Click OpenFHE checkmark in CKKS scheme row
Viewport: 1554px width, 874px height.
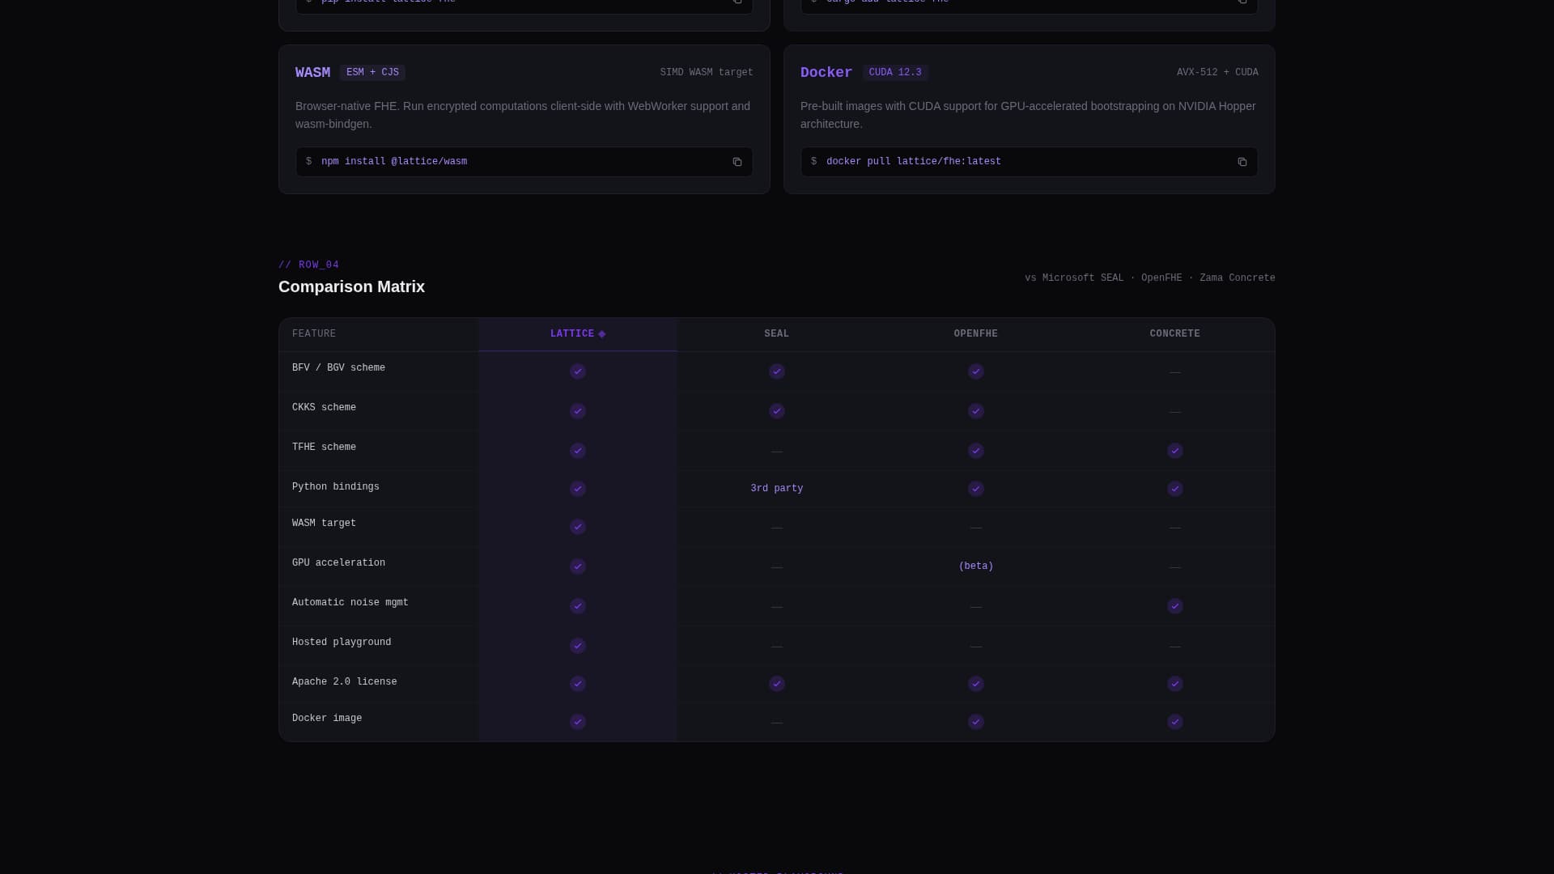pos(976,411)
